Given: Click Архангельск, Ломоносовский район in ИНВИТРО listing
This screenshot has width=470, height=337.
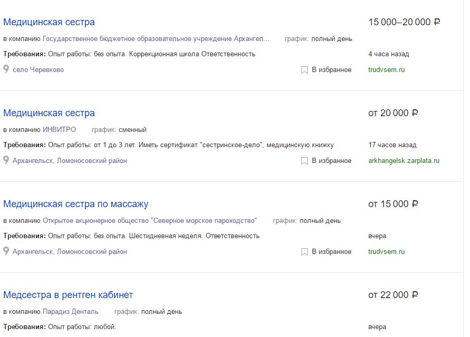Looking at the screenshot, I should click(70, 160).
